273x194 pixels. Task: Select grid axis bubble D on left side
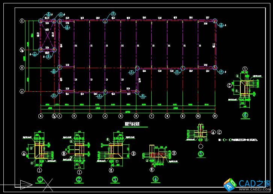tap(22, 21)
